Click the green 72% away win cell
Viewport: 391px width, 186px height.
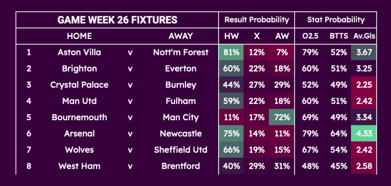click(282, 117)
